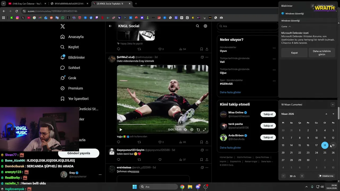340x191 pixels.
Task: Play the ŞeHMuZ uLaŞ post video
Action: [x=121, y=130]
